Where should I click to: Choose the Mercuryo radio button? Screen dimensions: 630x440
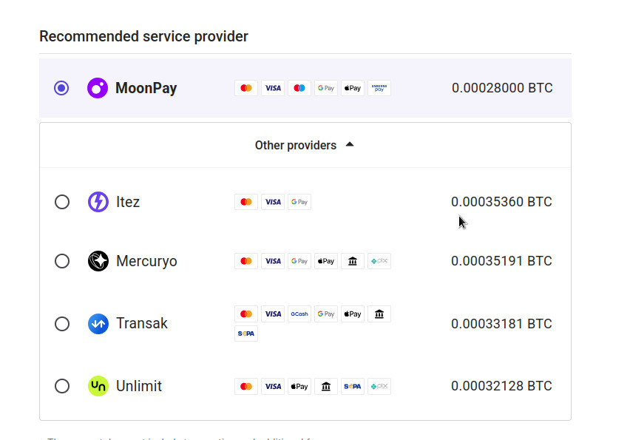click(62, 261)
